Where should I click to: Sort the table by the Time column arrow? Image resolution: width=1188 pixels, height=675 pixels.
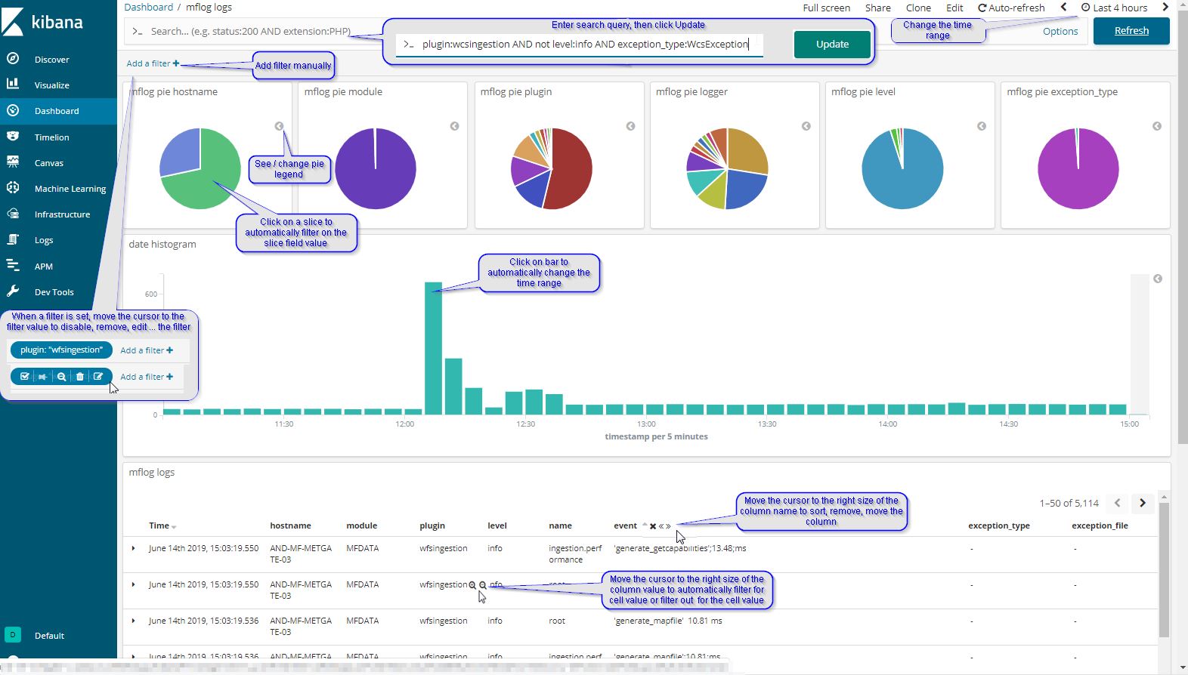coord(174,527)
